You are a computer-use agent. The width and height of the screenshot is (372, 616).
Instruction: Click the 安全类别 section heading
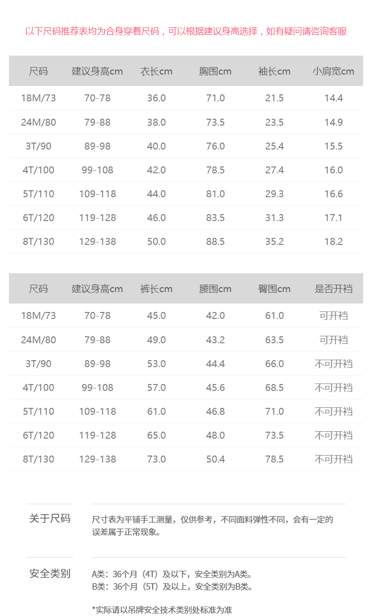coord(50,574)
